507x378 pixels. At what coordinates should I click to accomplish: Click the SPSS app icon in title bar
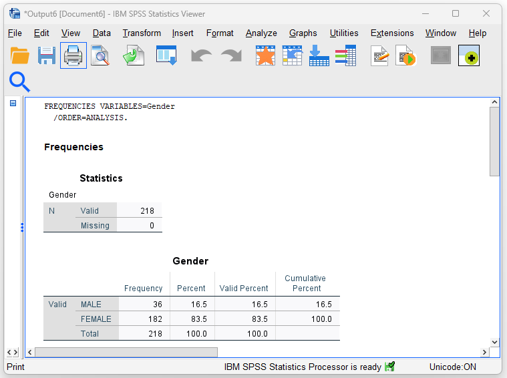[15, 13]
